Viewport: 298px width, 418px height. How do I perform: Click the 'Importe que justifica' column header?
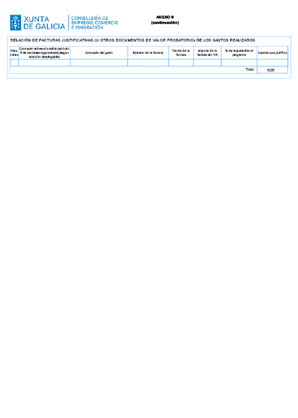(x=272, y=53)
